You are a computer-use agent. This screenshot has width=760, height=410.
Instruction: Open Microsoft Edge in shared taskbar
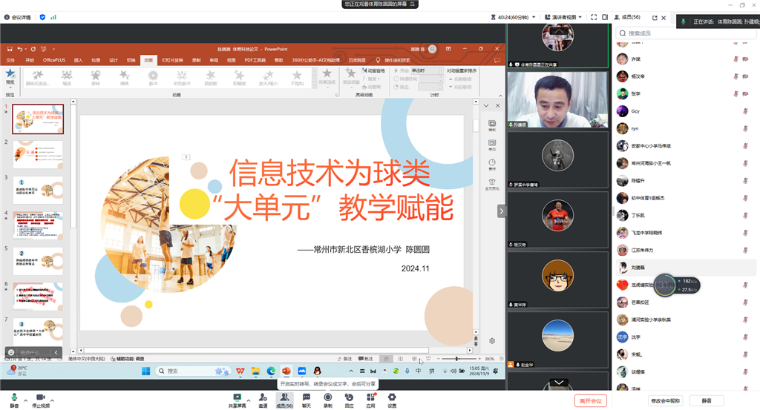(x=271, y=371)
